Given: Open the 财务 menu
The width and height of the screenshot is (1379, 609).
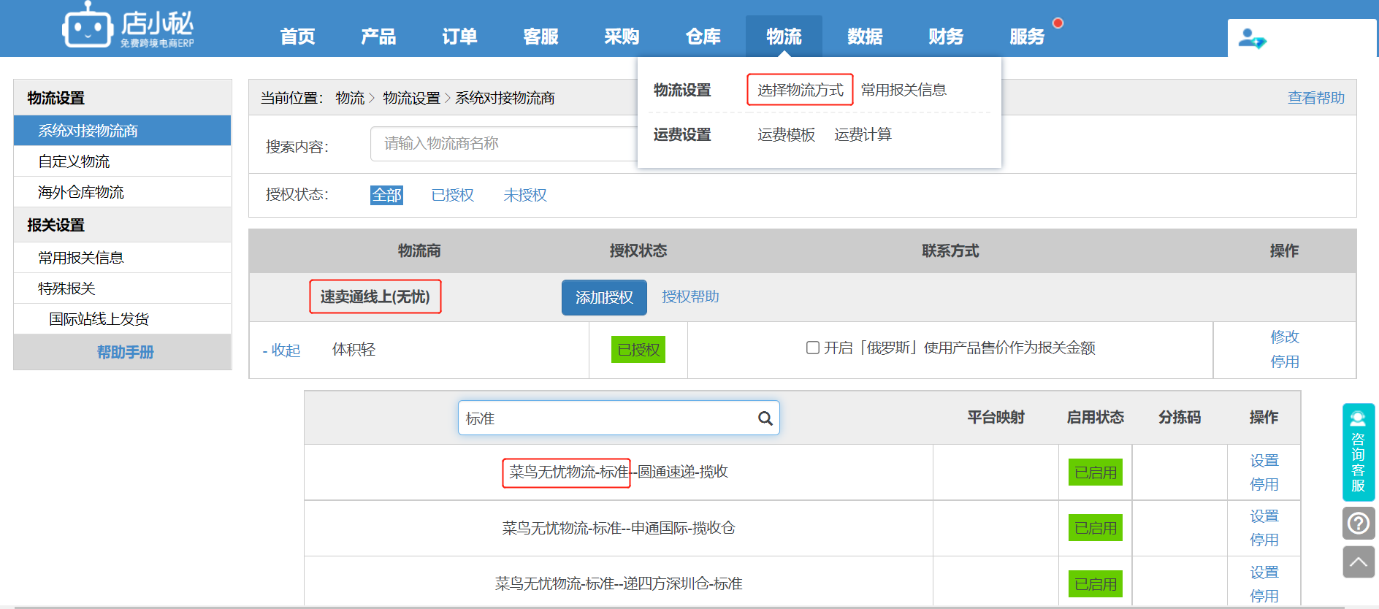Looking at the screenshot, I should [x=946, y=37].
